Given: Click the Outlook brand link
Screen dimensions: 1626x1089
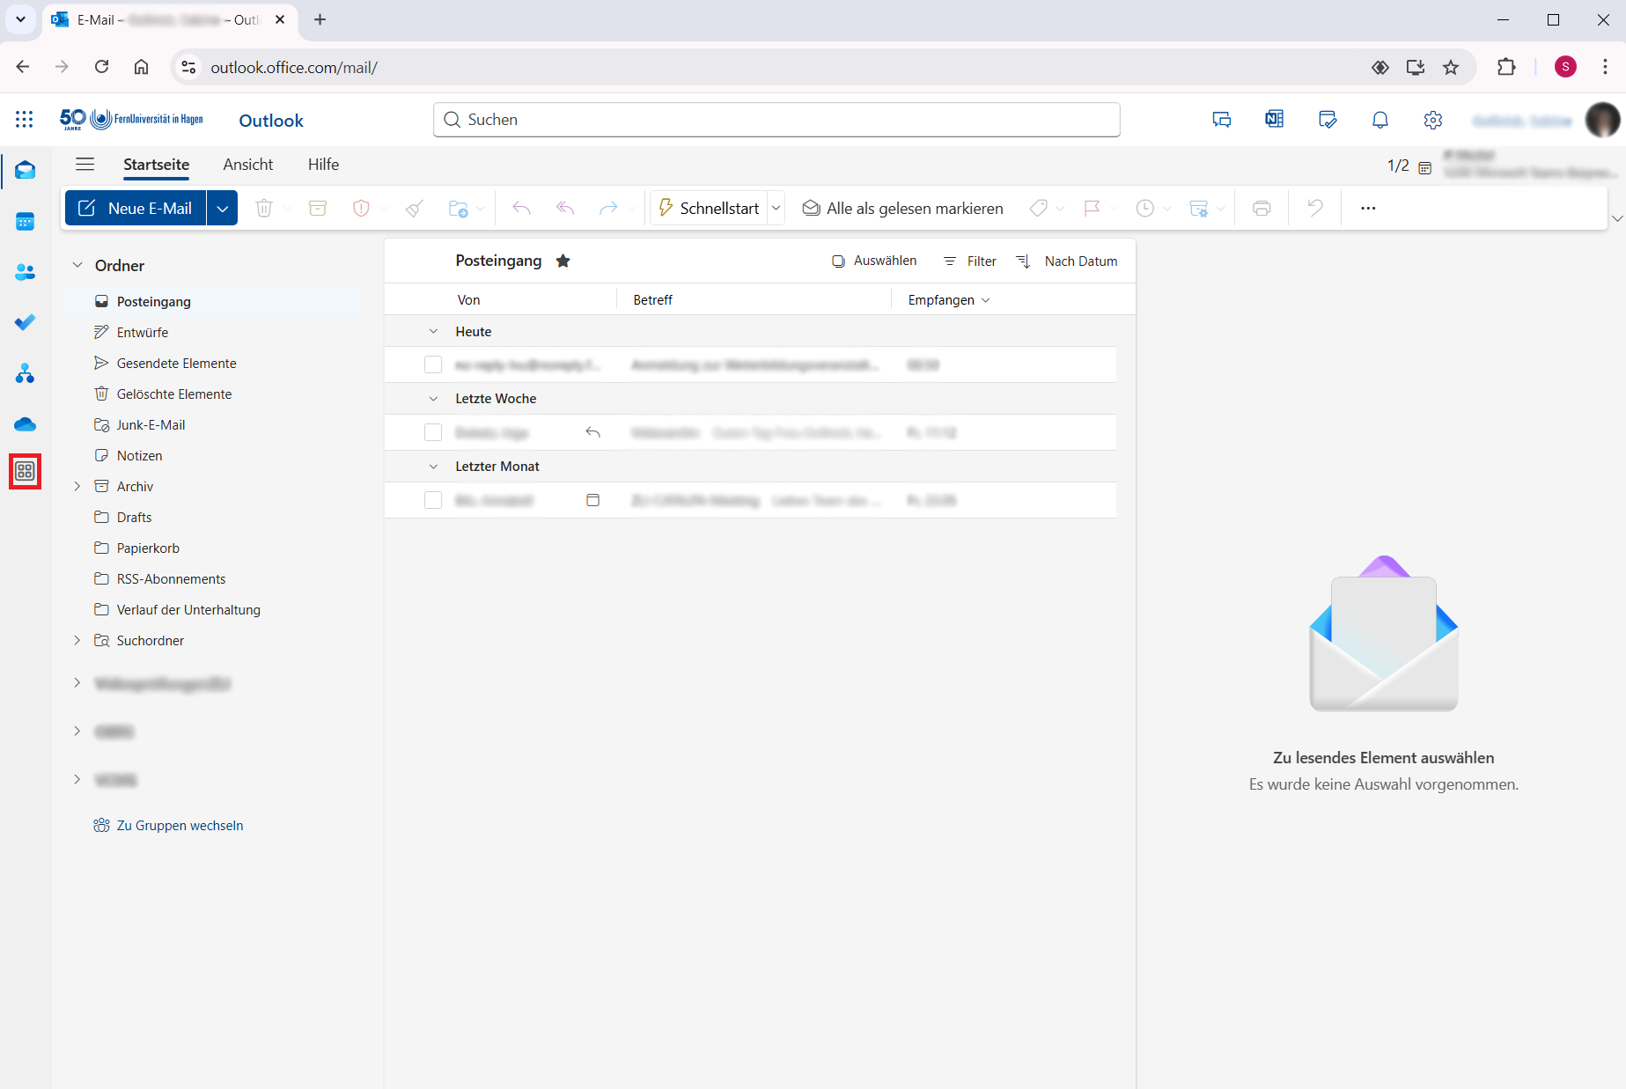Looking at the screenshot, I should pos(271,121).
